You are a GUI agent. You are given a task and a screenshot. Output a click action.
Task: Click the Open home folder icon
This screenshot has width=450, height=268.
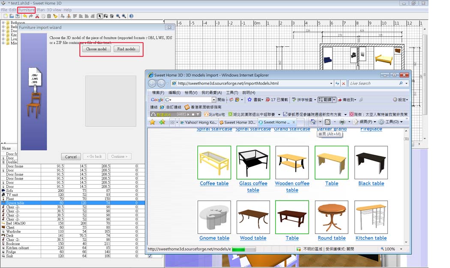[x=12, y=16]
